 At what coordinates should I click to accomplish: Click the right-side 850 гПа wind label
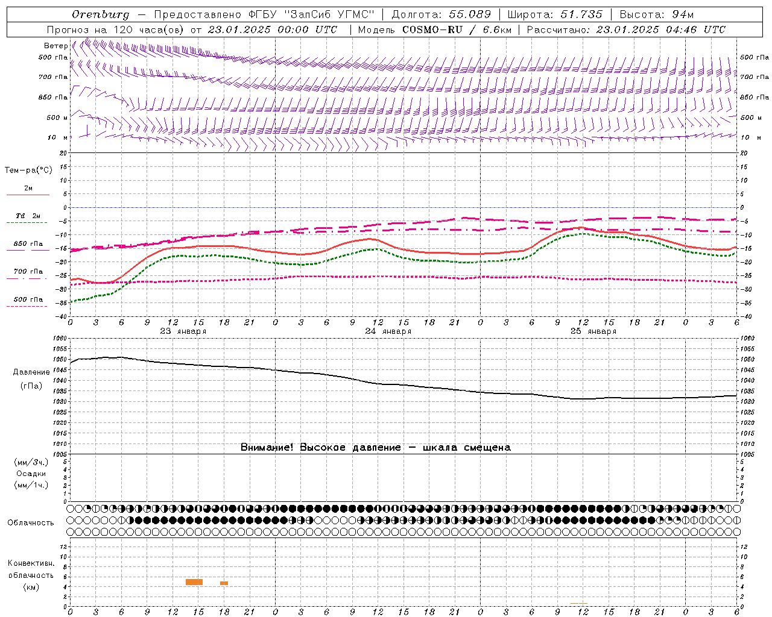(755, 97)
